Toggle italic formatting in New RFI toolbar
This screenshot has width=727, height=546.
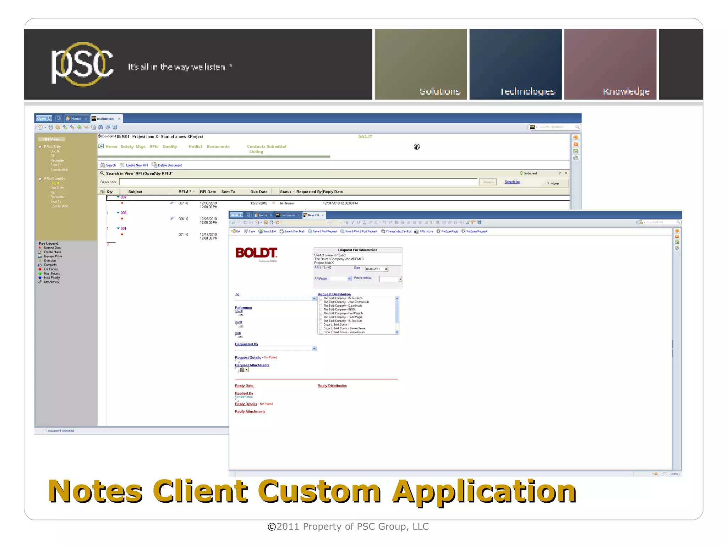click(x=353, y=223)
